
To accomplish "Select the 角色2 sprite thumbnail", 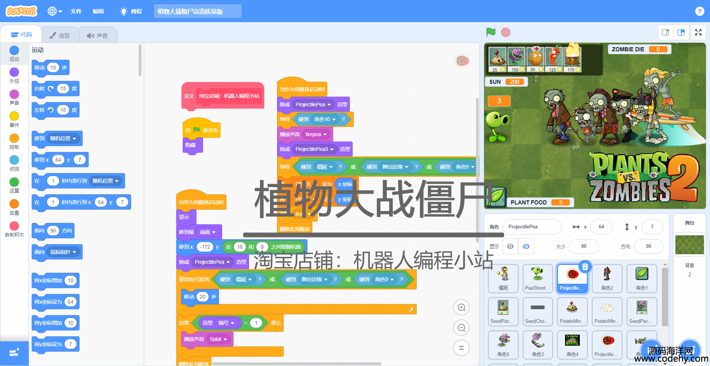I will coord(607,279).
